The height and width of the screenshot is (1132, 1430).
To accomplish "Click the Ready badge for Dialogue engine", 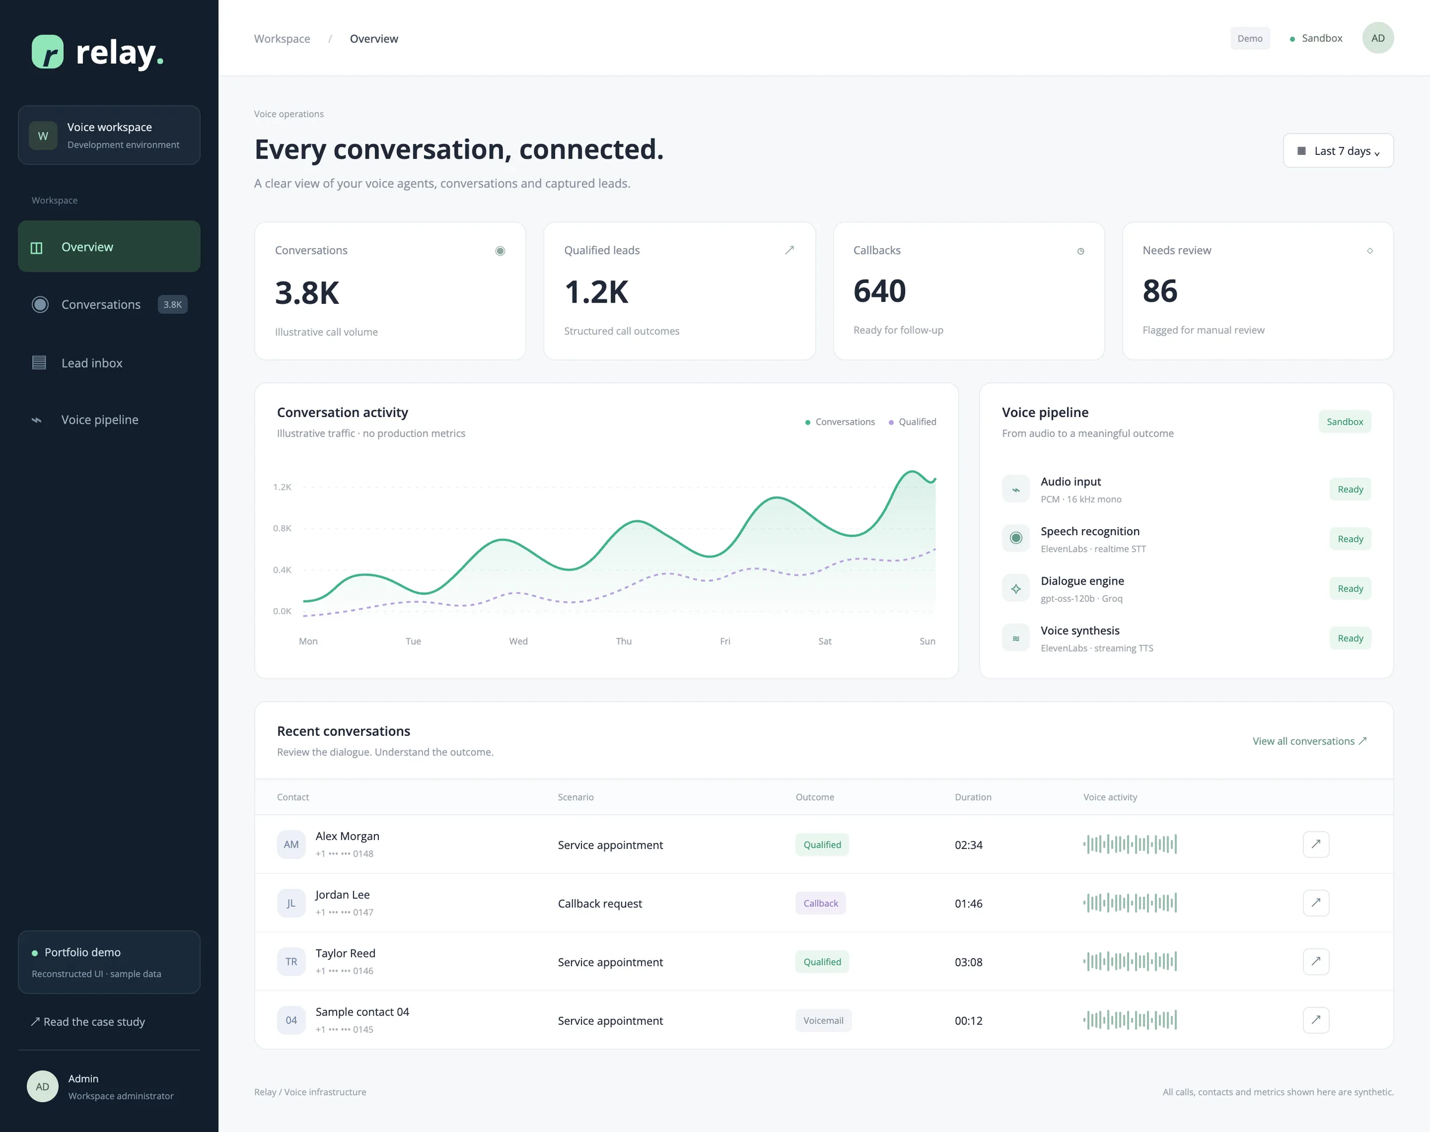I will [1350, 589].
